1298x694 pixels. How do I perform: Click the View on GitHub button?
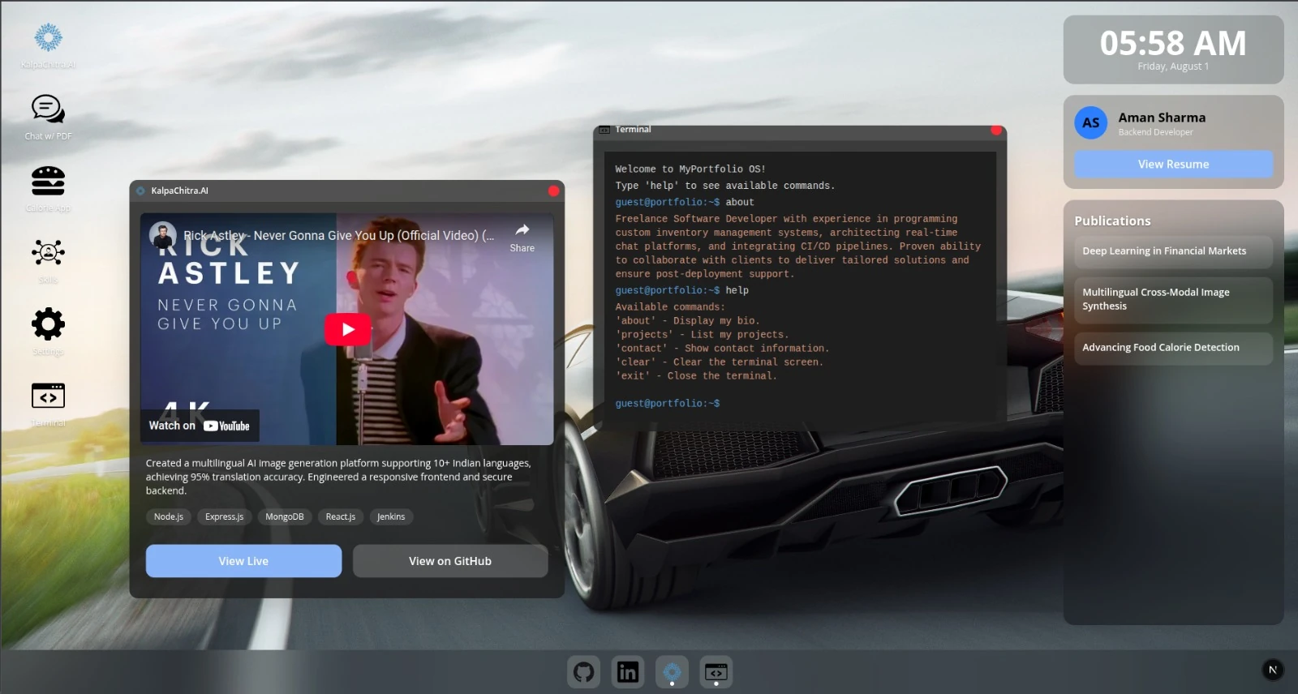(x=450, y=561)
